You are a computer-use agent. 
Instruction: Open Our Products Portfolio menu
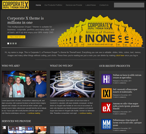(53, 5)
